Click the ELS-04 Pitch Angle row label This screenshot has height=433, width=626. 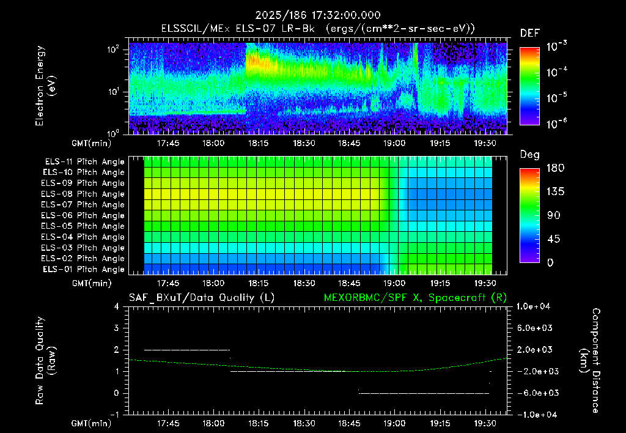click(x=83, y=237)
